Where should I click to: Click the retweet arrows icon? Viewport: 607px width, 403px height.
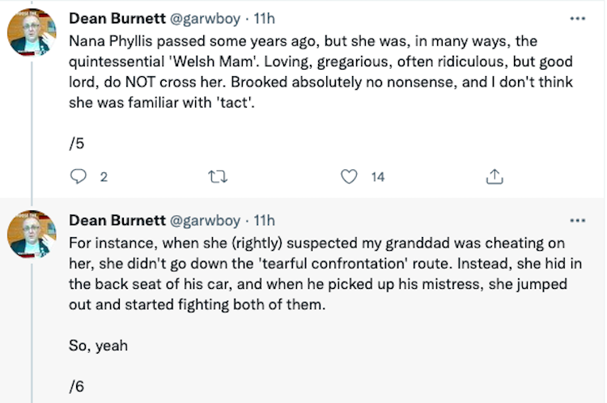(216, 176)
